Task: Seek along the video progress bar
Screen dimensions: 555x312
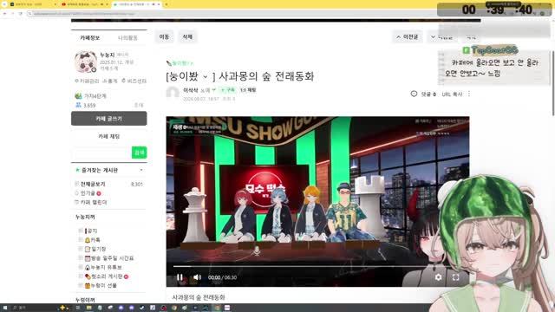Action: [311, 266]
